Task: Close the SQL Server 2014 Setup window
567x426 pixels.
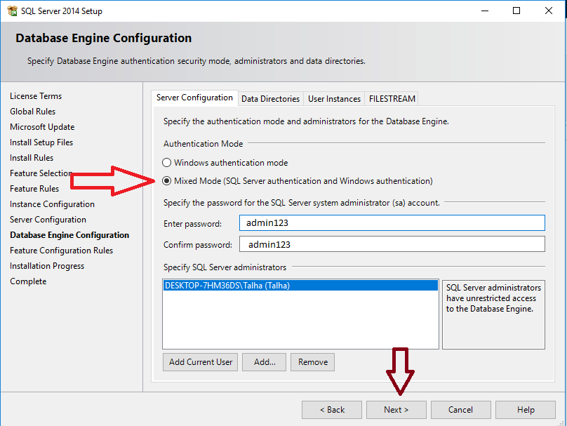Action: tap(549, 11)
